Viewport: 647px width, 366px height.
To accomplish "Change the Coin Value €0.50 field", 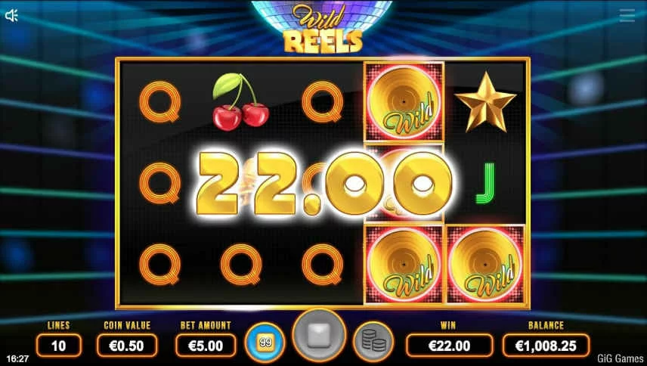I will [127, 346].
